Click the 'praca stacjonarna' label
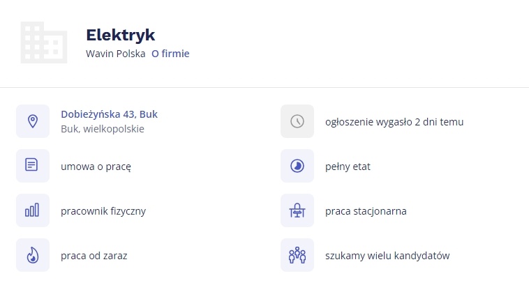 pos(366,211)
